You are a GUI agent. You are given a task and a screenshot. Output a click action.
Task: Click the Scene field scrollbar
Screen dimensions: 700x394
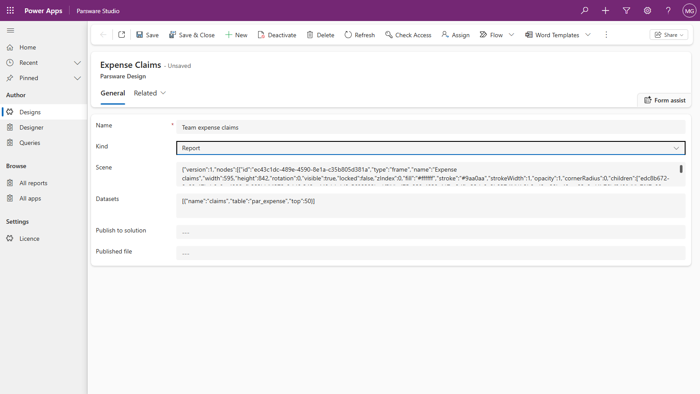coord(681,169)
